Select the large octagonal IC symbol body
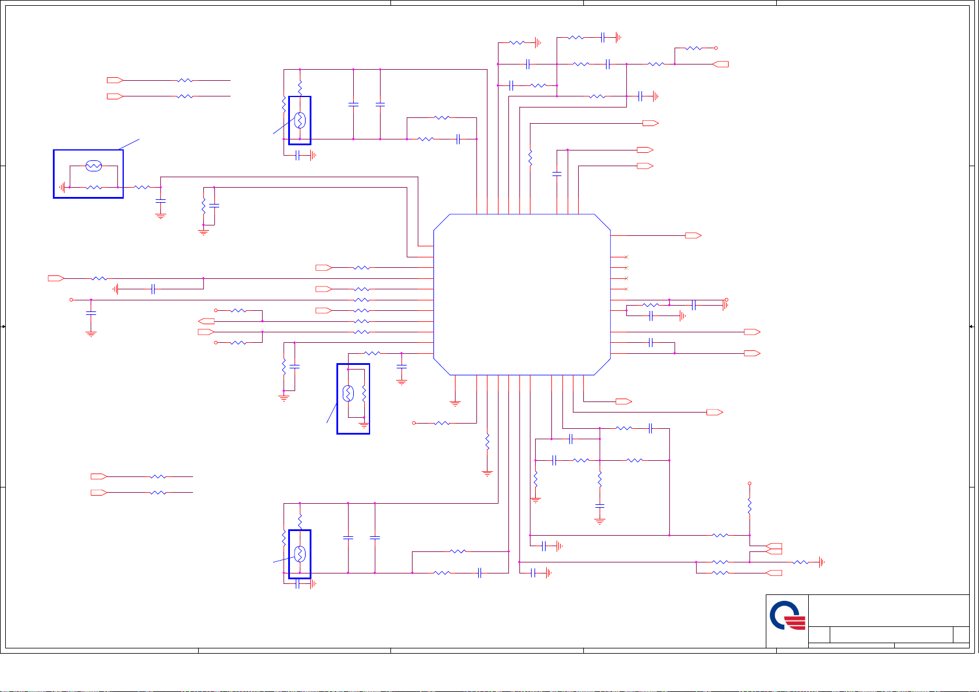 (x=522, y=295)
